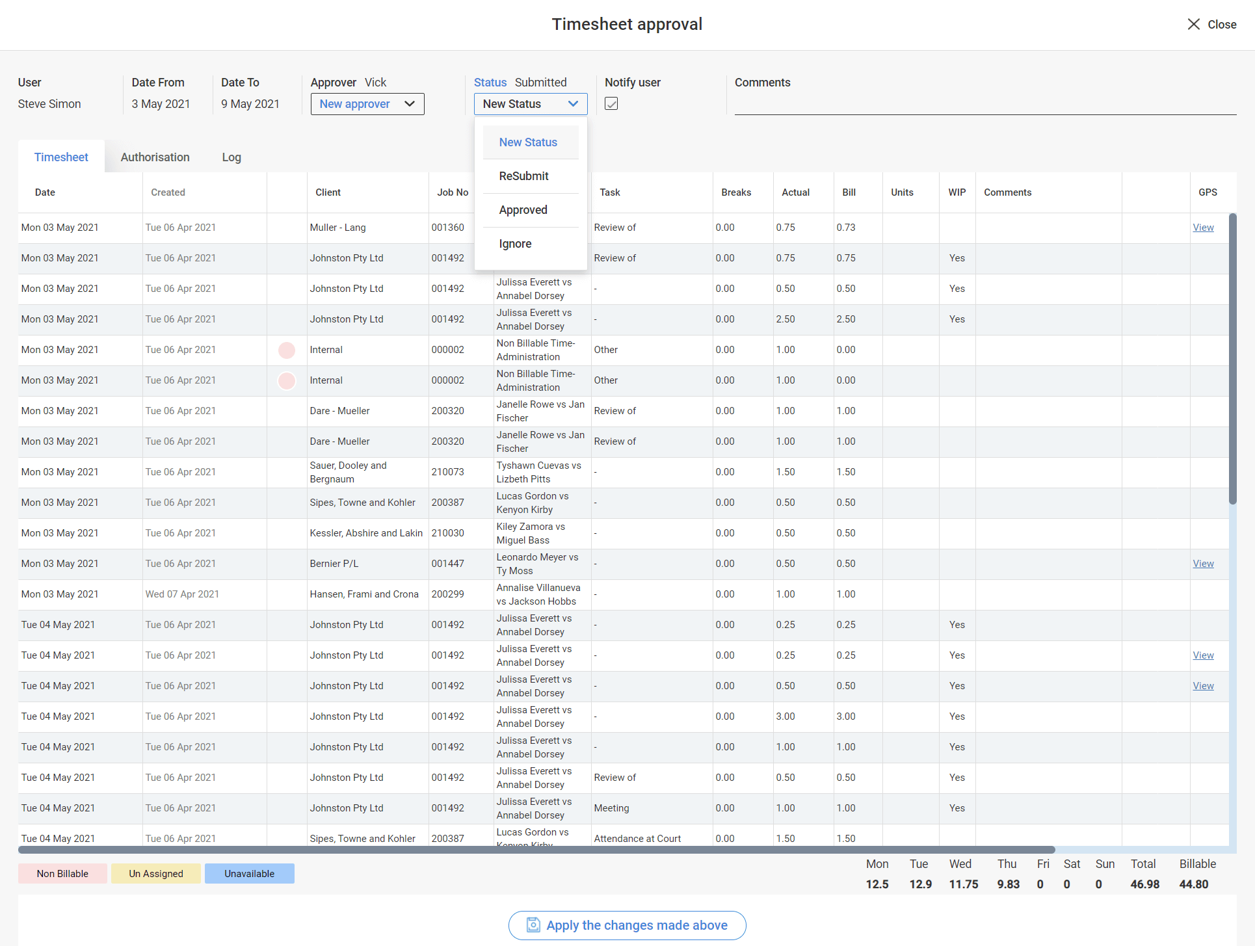Open the Log tab
Screen dimensions: 1255x946
point(231,157)
